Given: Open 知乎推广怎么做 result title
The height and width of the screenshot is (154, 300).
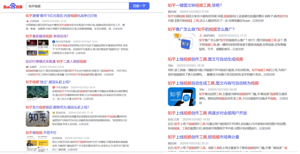Looking at the screenshot, I should click(x=201, y=29).
